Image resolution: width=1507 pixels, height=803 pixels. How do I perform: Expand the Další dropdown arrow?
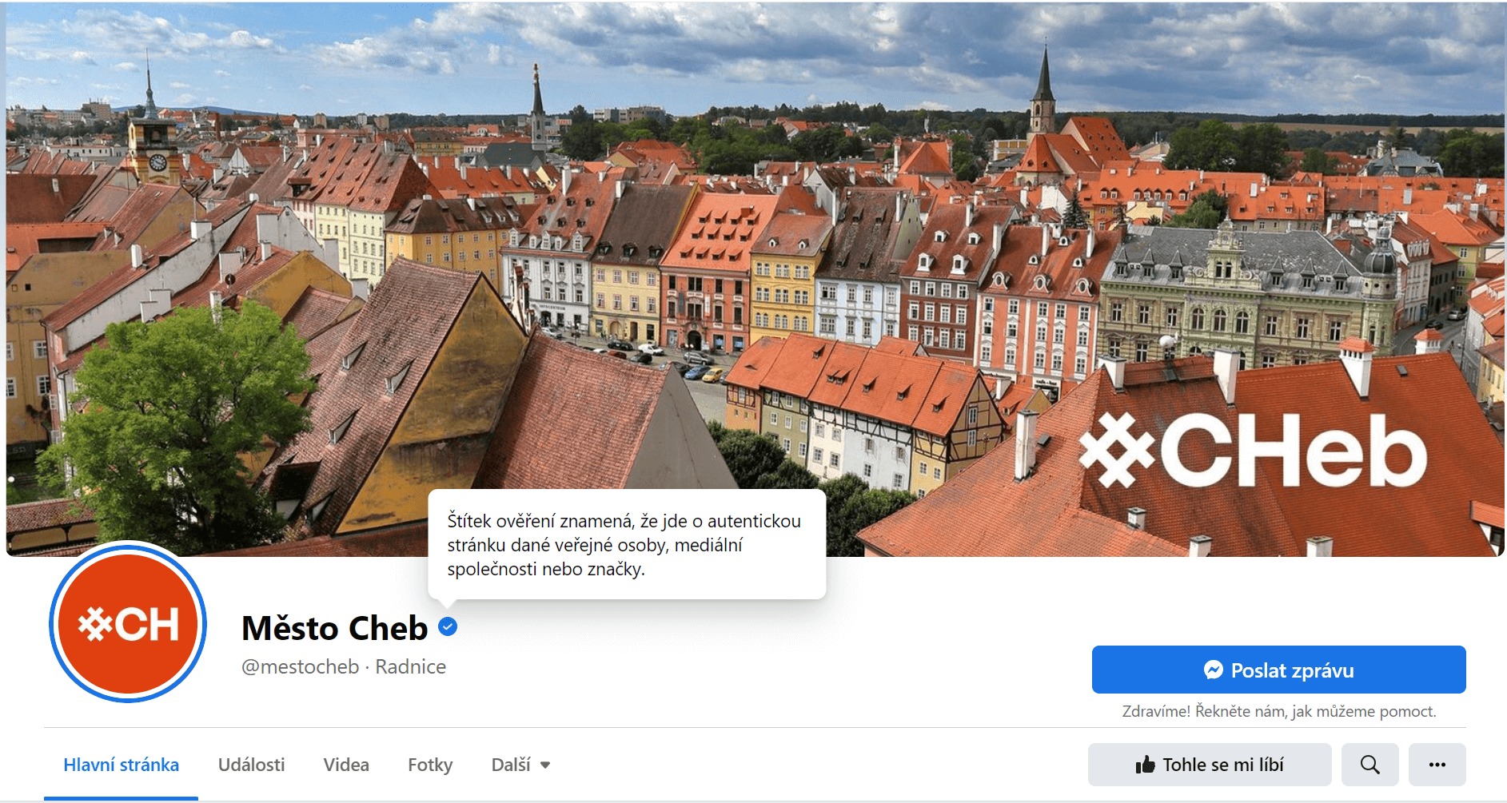pyautogui.click(x=545, y=765)
